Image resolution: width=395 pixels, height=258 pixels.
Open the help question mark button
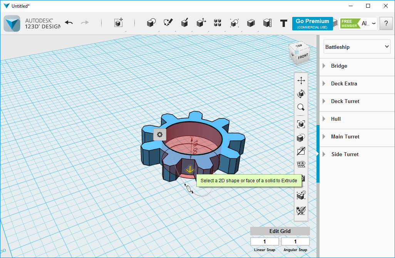click(x=386, y=23)
